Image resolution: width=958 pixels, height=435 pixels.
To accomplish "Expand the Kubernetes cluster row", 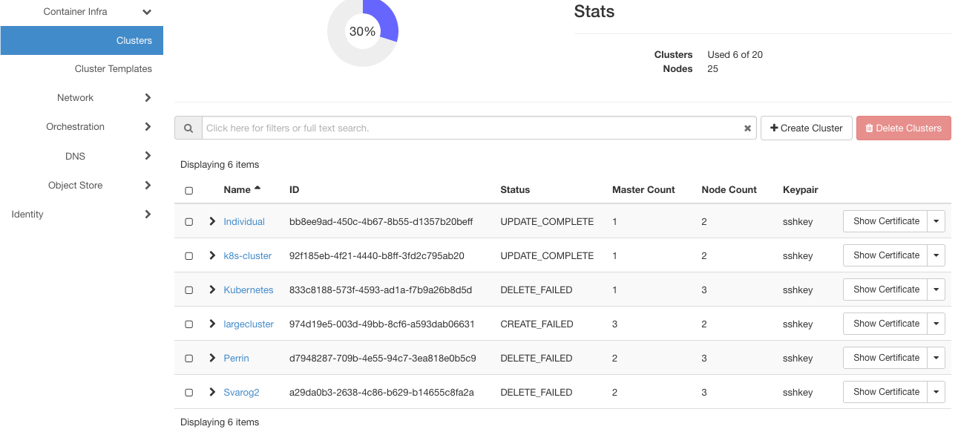I will click(212, 290).
